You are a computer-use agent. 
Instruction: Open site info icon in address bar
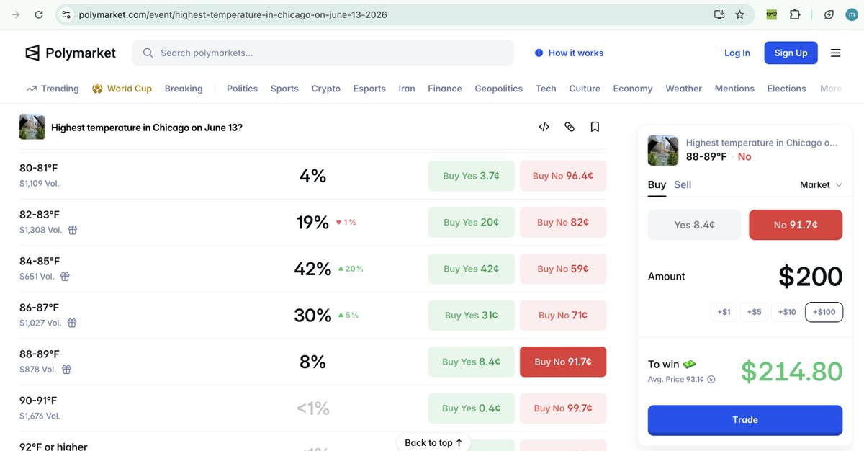(x=66, y=14)
